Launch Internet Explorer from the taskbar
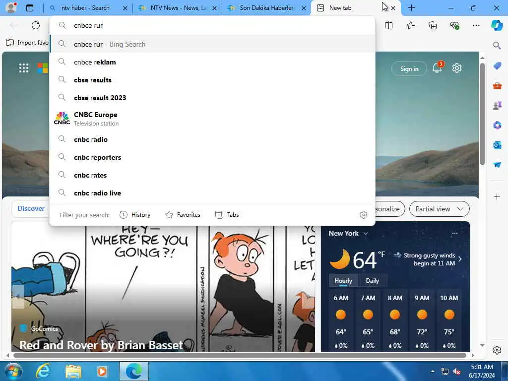Image resolution: width=508 pixels, height=381 pixels. click(43, 371)
